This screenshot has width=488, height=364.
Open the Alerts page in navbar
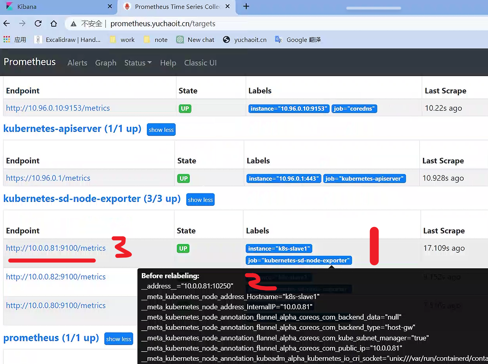click(x=77, y=63)
